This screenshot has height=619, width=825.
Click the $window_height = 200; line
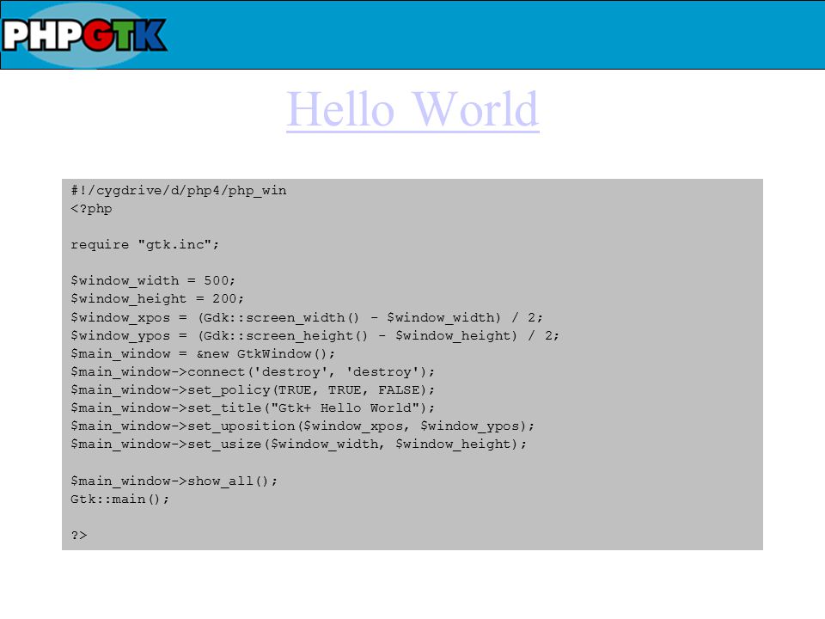pyautogui.click(x=157, y=299)
